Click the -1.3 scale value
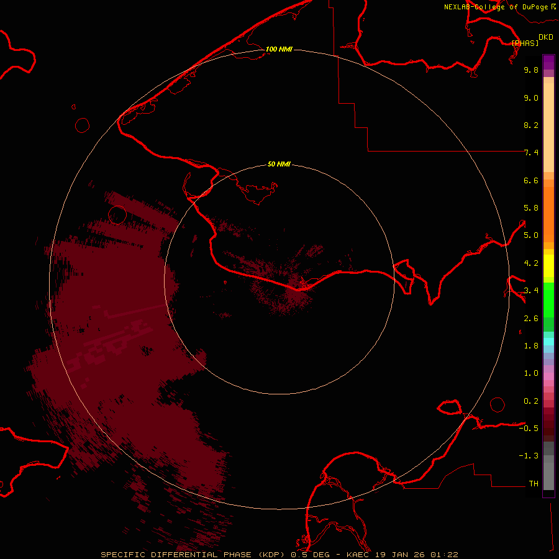This screenshot has height=559, width=559. tap(529, 456)
